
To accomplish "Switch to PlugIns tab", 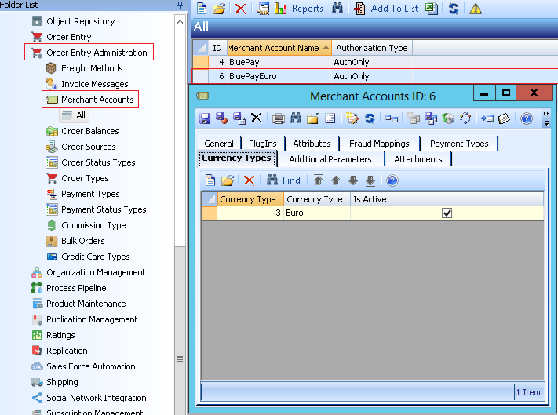I will pos(263,144).
